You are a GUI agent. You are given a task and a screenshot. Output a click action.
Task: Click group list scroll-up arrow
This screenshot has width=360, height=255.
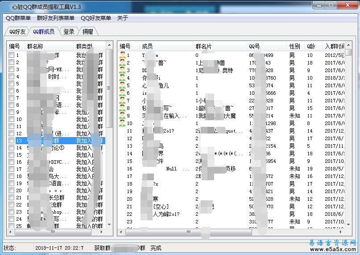coord(109,45)
